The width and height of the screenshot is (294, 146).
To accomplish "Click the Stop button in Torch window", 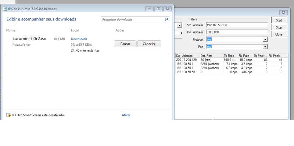I will point(279,27).
